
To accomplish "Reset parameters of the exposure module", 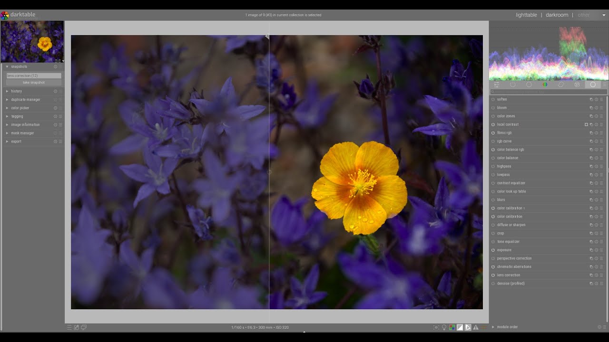I will point(596,250).
